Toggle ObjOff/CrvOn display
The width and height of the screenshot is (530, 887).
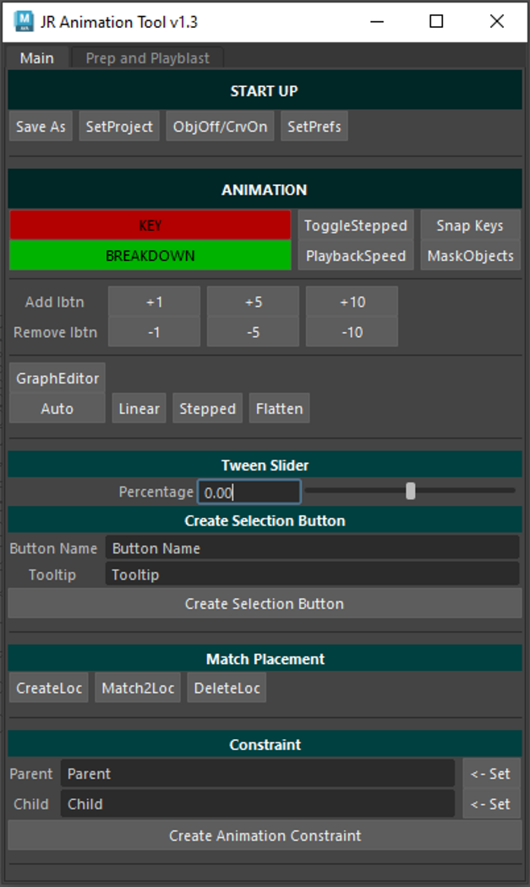[220, 127]
